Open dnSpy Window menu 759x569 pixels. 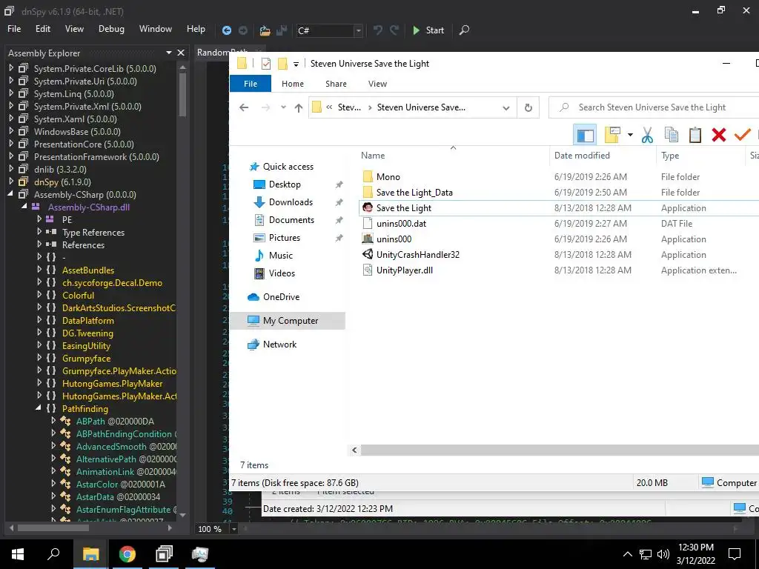156,29
